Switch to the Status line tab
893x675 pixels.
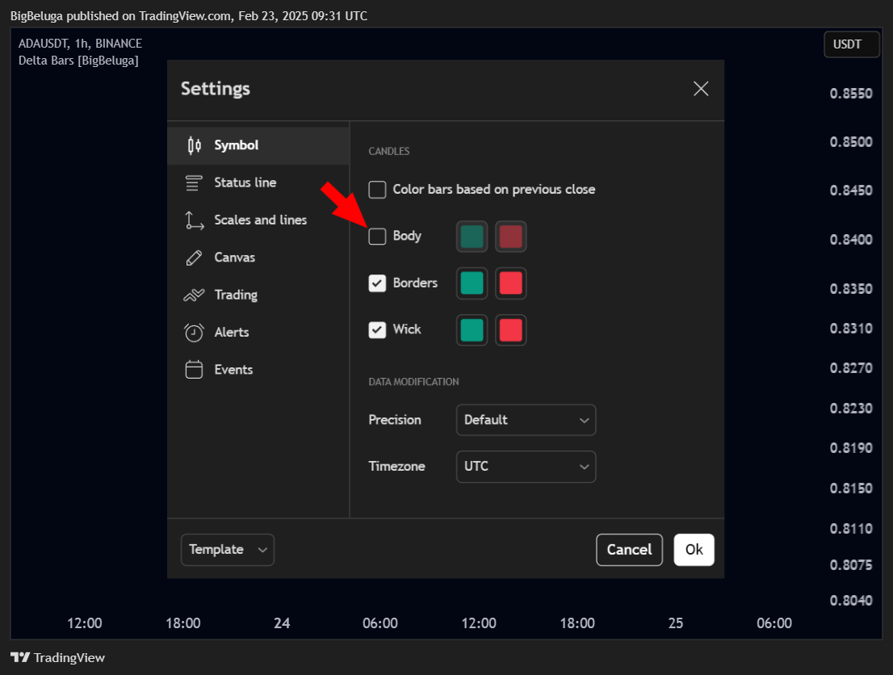(258, 182)
